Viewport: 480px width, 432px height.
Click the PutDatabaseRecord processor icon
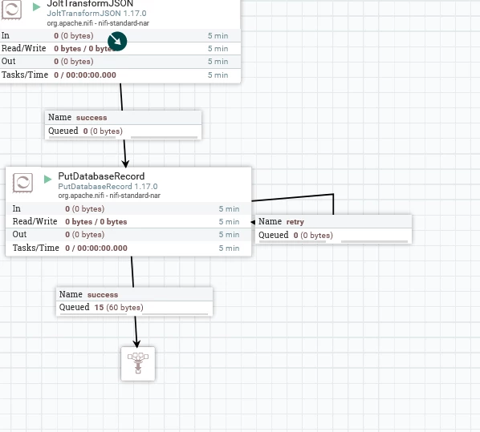click(22, 183)
